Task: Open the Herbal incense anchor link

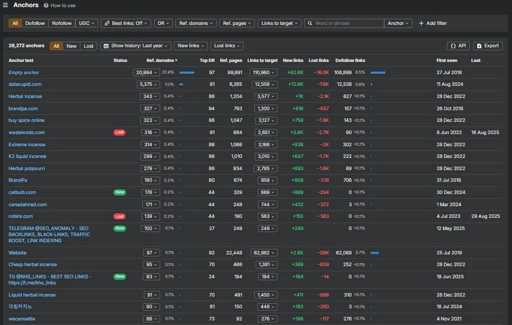Action: point(25,96)
